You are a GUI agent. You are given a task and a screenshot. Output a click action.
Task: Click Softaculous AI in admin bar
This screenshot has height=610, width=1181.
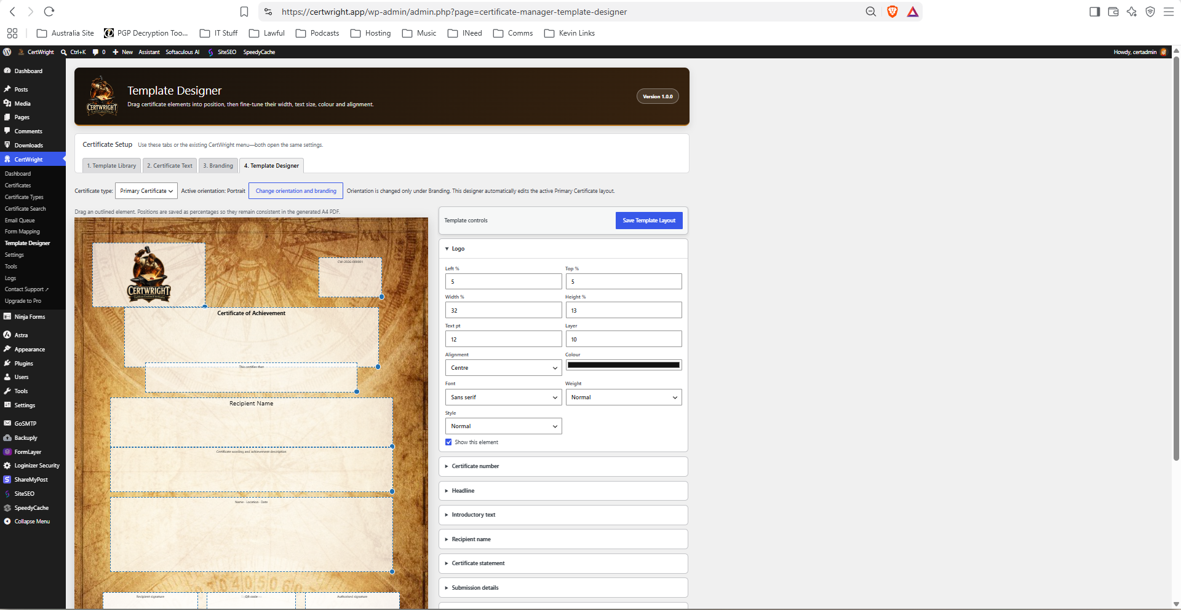[182, 52]
